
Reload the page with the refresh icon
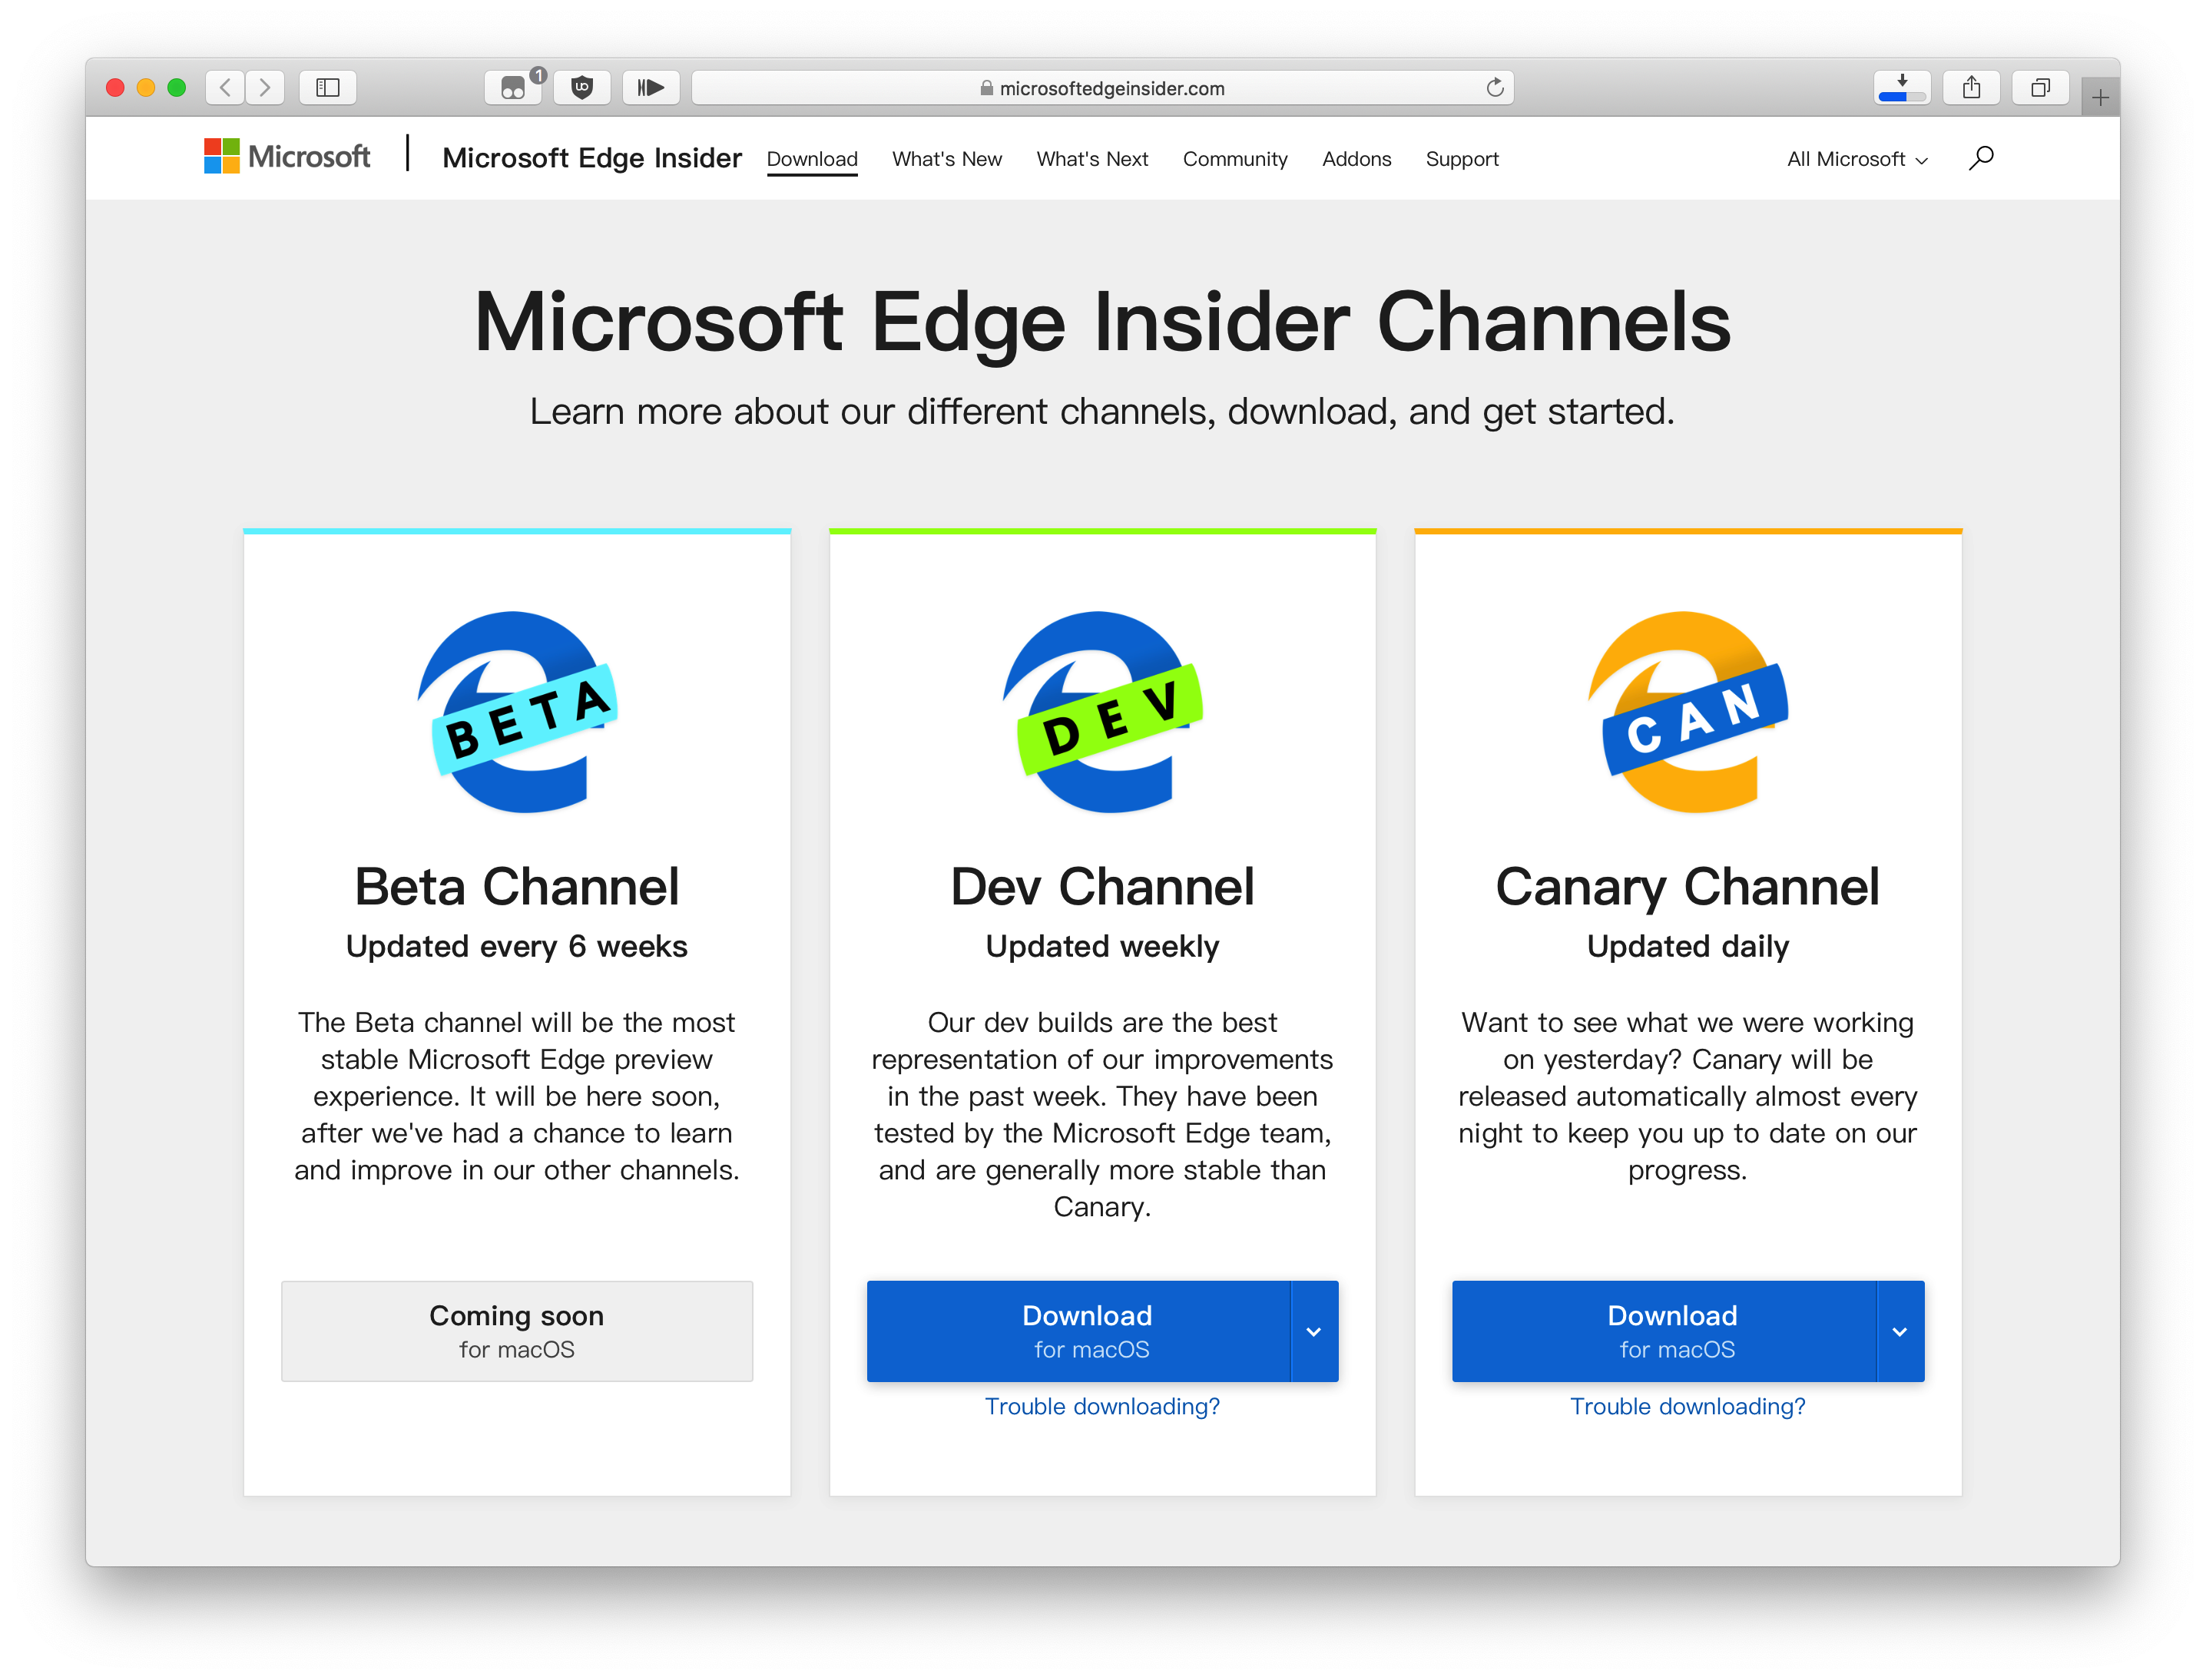pos(1495,88)
